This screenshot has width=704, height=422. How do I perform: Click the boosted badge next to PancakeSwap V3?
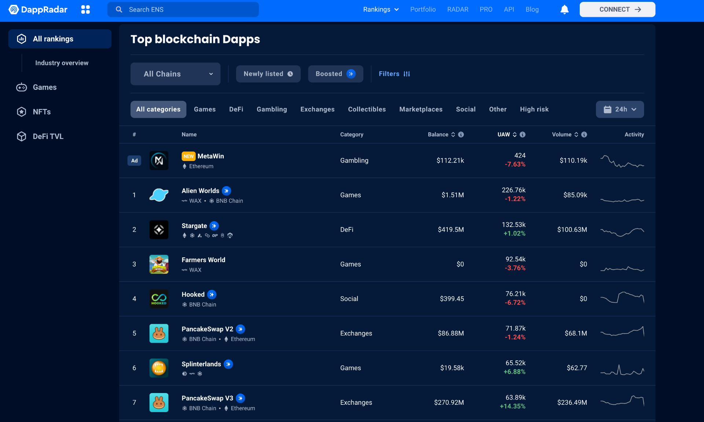click(241, 398)
